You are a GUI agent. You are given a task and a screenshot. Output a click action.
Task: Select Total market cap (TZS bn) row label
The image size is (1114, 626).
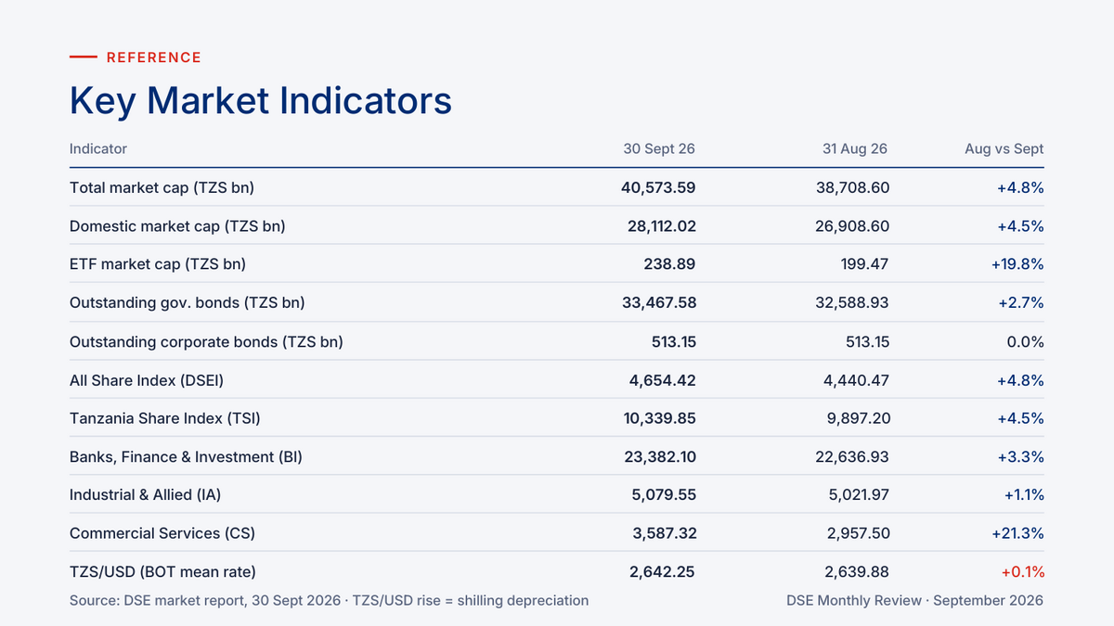(162, 187)
